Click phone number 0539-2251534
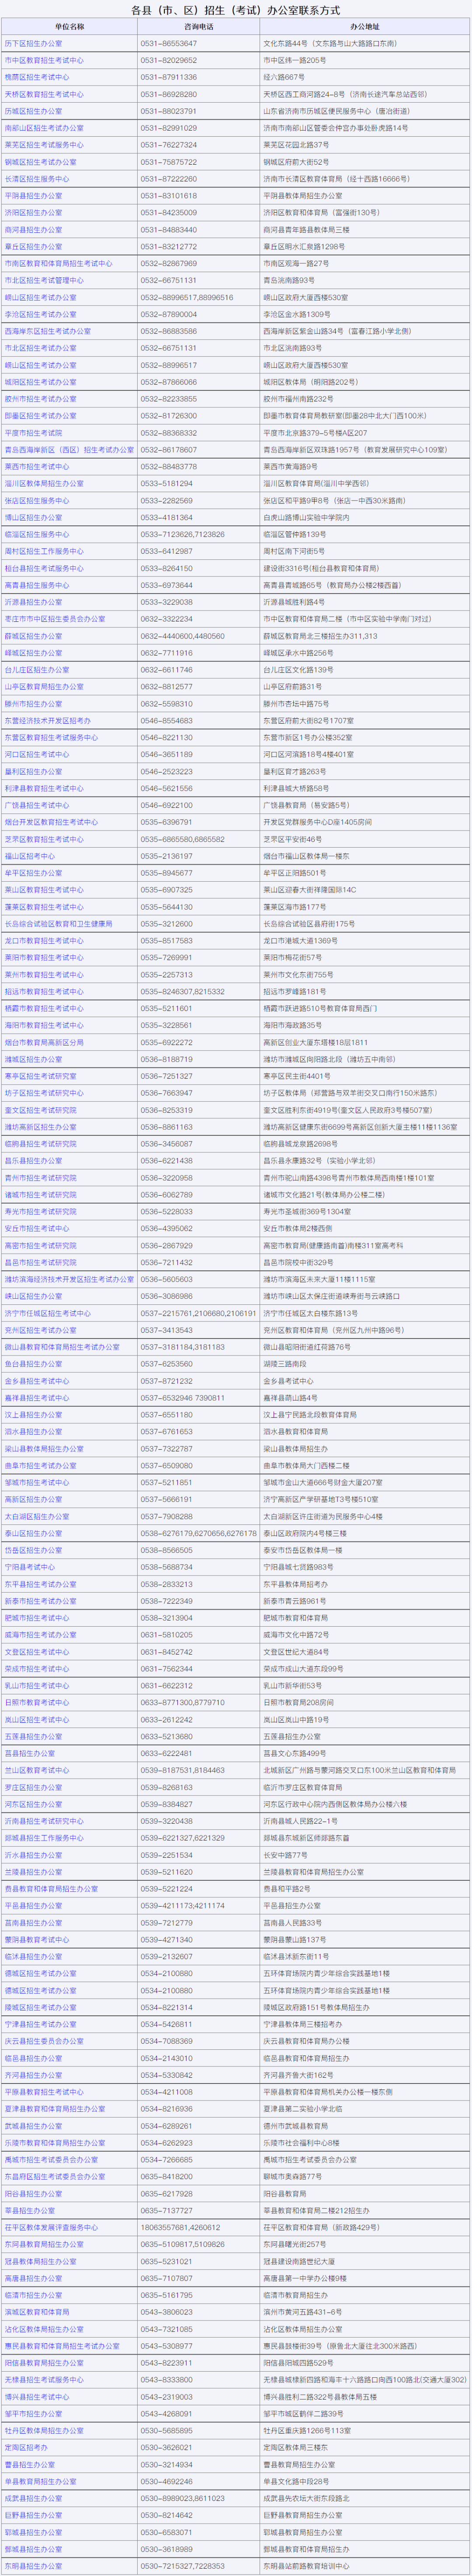Screen dimensions: 472x2576 pos(167,1855)
